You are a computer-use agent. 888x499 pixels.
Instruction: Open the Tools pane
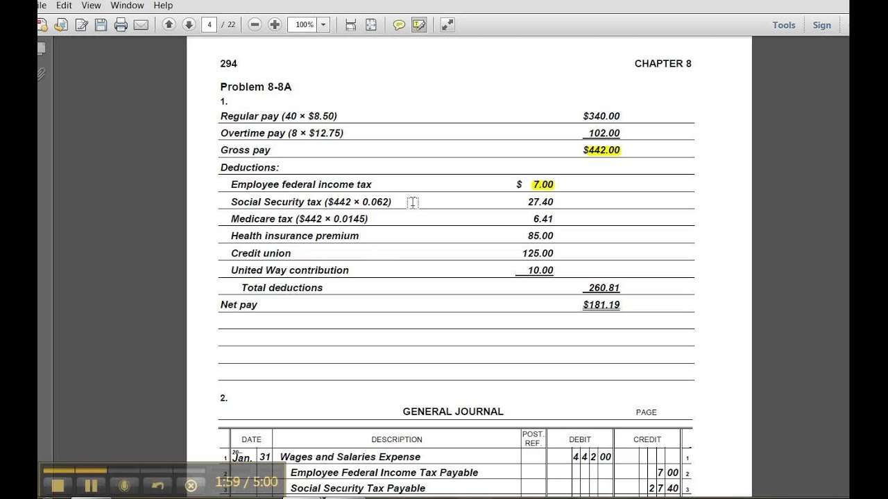tap(784, 25)
